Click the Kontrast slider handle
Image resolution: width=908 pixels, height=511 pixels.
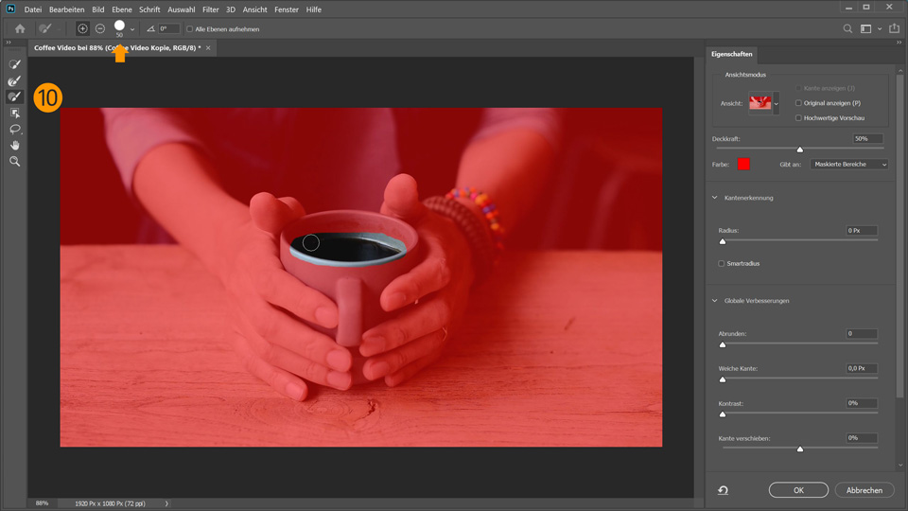(x=722, y=414)
